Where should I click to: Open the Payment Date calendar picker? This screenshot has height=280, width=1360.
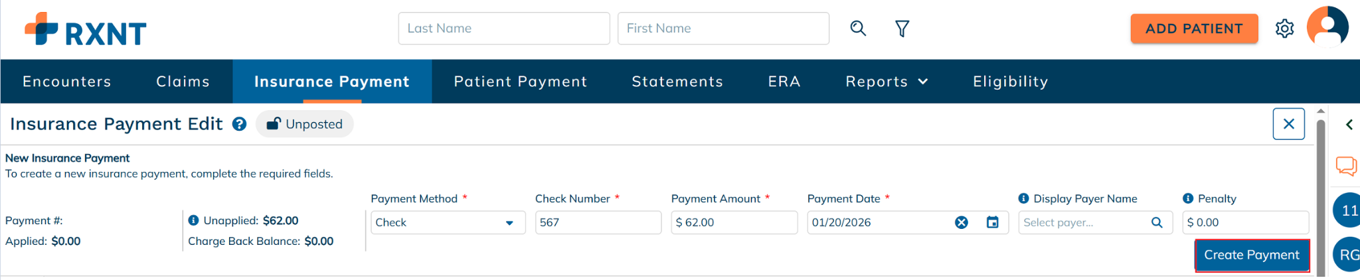[x=992, y=222]
